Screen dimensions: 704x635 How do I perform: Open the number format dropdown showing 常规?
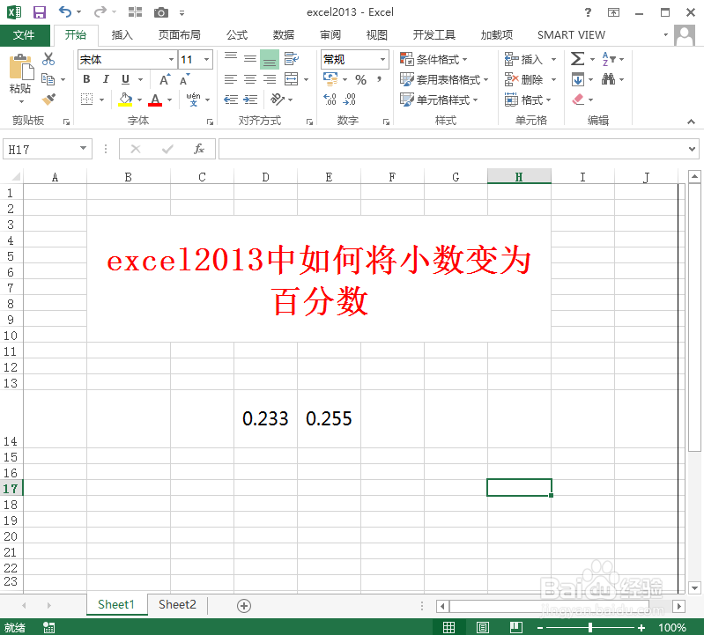pos(382,59)
